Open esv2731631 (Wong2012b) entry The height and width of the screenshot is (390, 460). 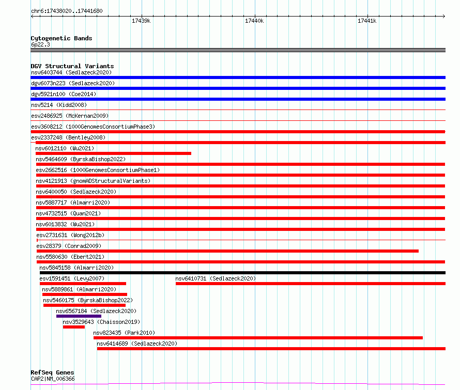click(70, 235)
